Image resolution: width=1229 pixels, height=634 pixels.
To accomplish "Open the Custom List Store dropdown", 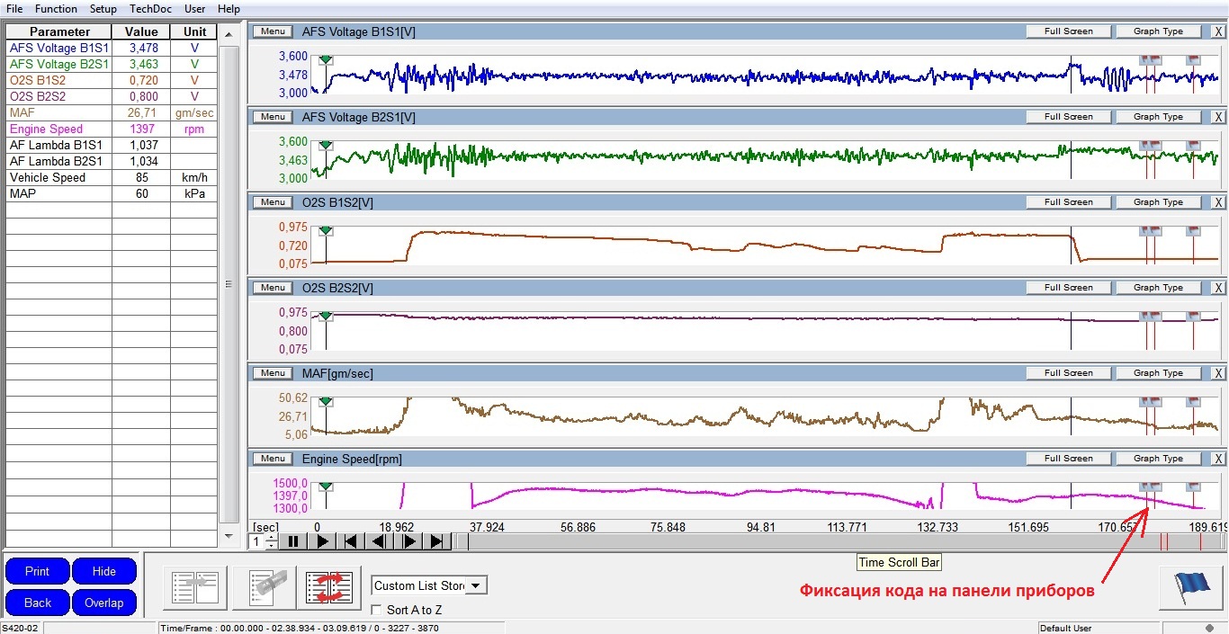I will pos(476,585).
